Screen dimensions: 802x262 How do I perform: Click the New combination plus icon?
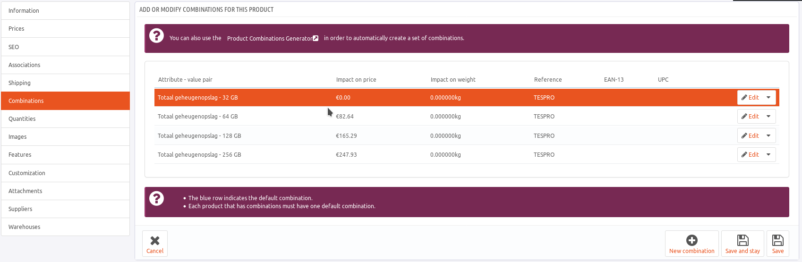[691, 240]
